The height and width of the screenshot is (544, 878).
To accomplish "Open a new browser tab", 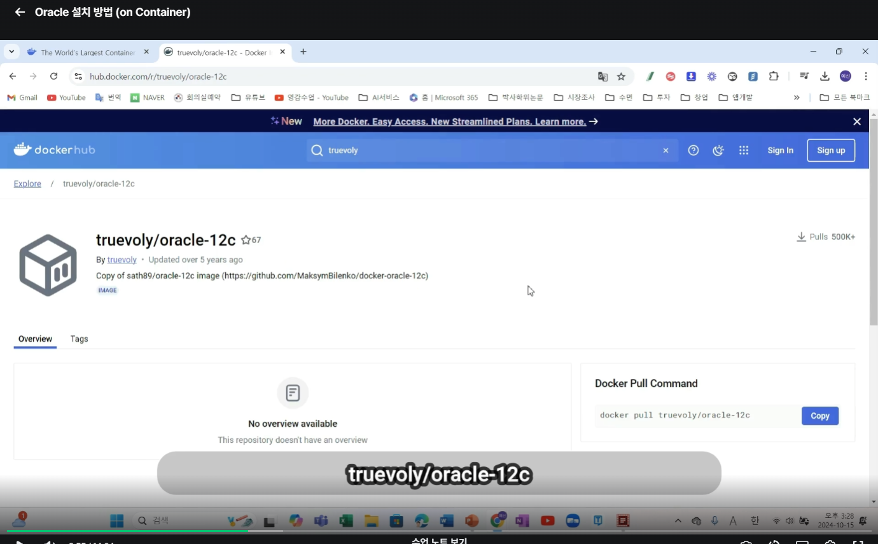I will pyautogui.click(x=303, y=52).
